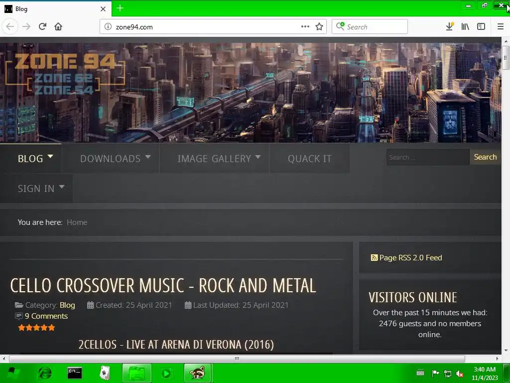Expand the DOWNLOADS dropdown arrow

[x=147, y=157]
